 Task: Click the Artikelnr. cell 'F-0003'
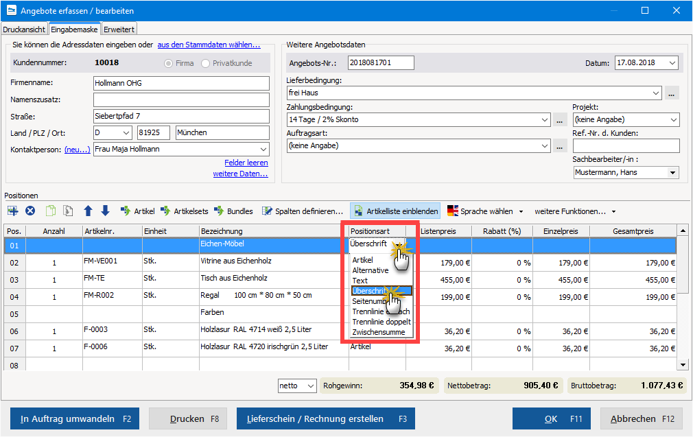coord(113,331)
